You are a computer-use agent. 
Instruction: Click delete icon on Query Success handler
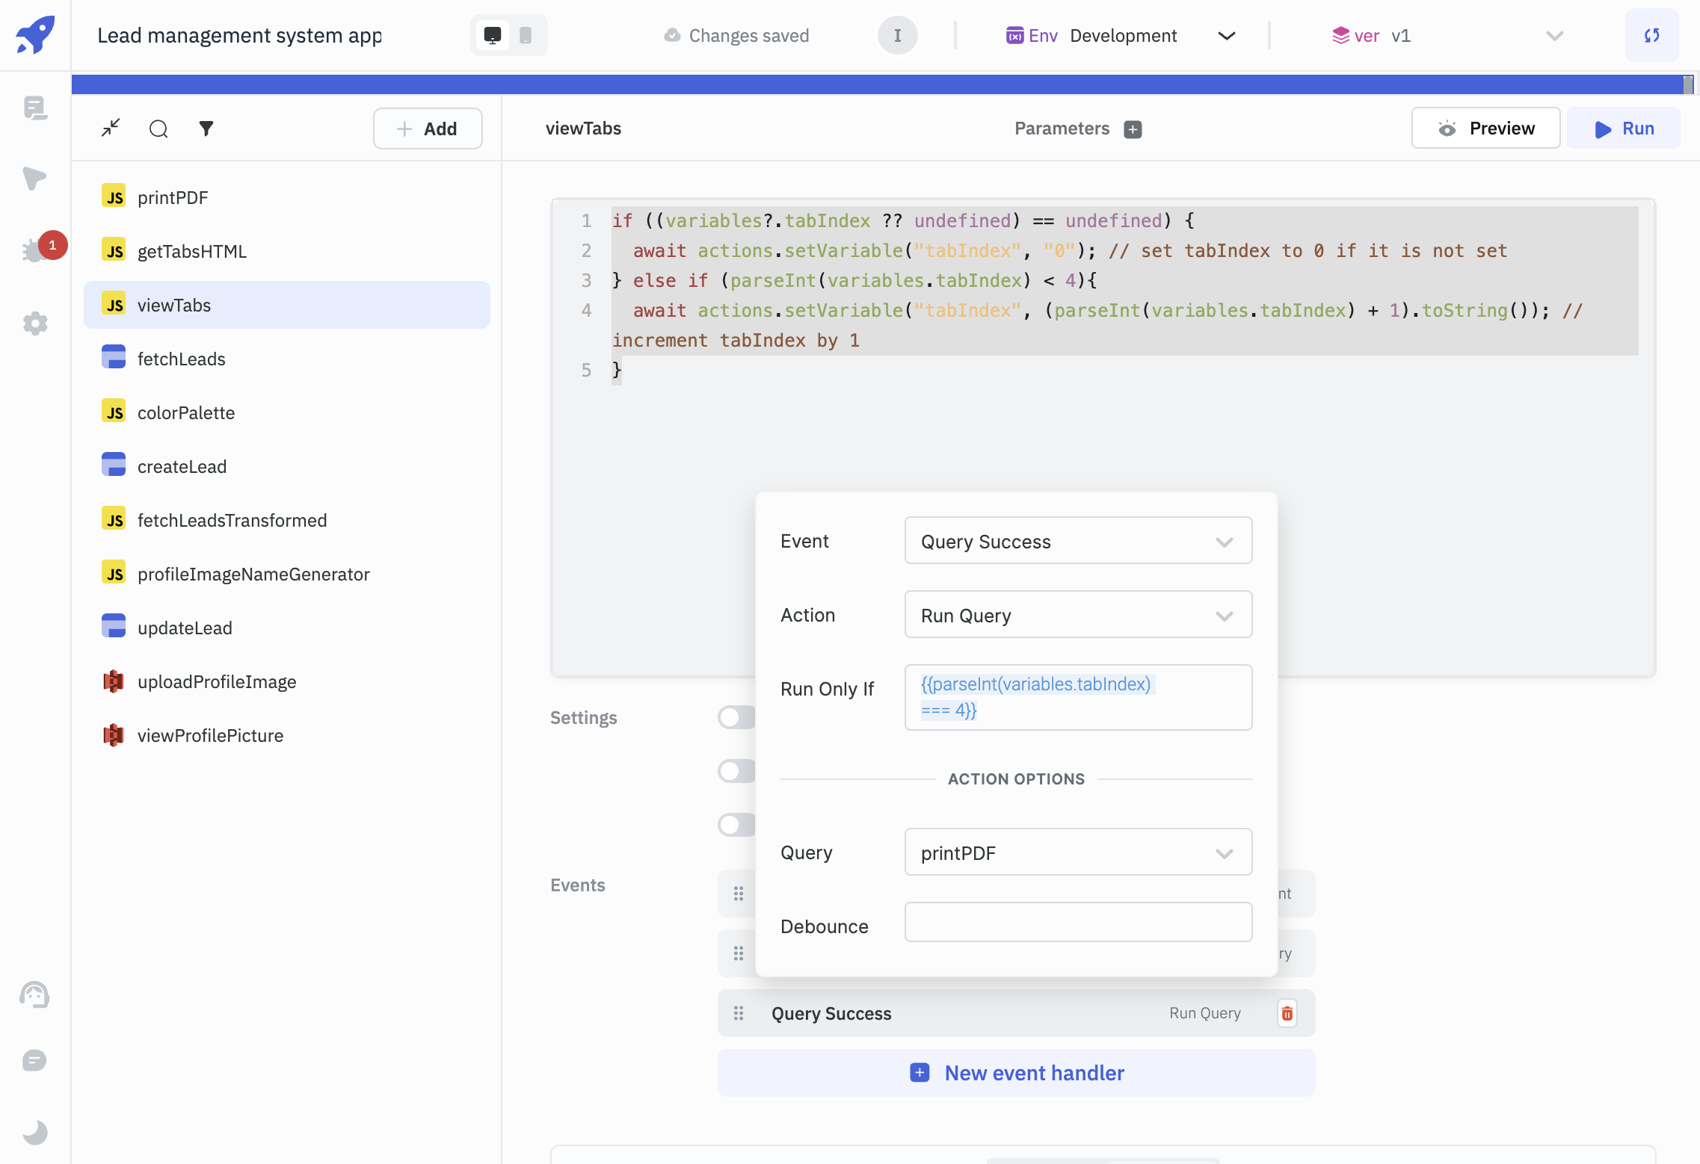pyautogui.click(x=1287, y=1013)
